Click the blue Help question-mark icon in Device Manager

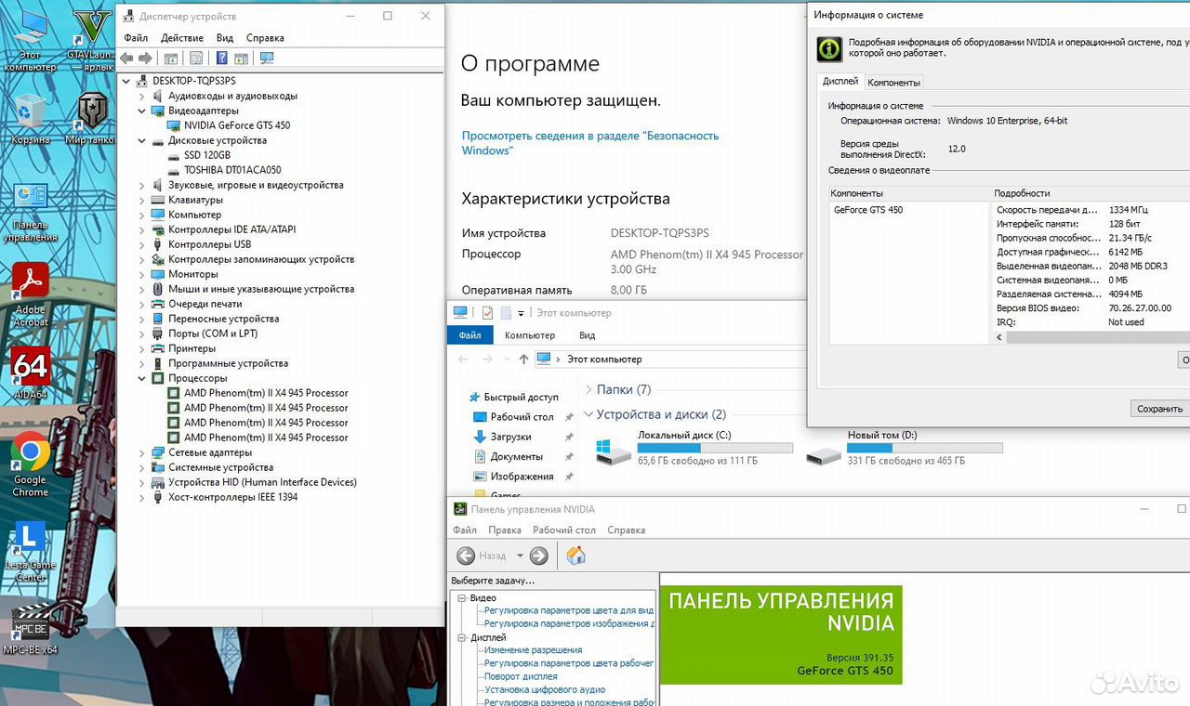click(x=222, y=58)
